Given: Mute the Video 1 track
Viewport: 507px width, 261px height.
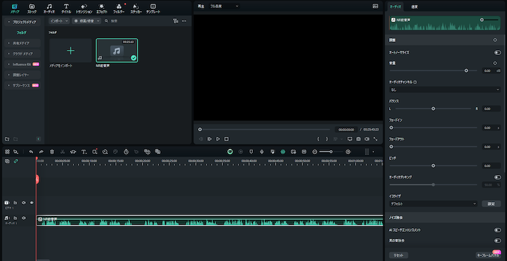Looking at the screenshot, I should coord(23,203).
